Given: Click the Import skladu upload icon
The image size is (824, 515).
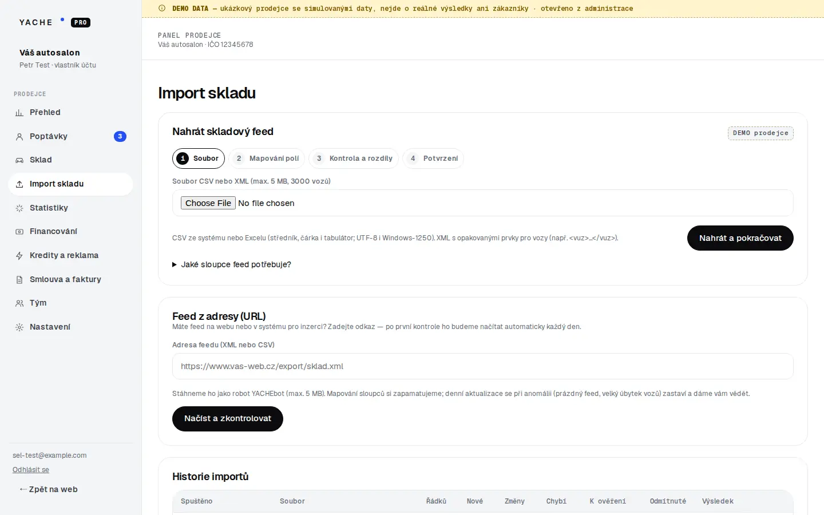Looking at the screenshot, I should [x=19, y=184].
